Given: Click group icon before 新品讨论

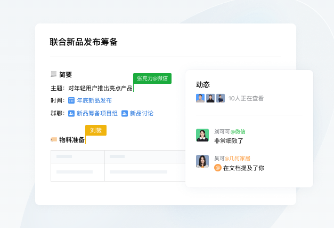Looking at the screenshot, I should click(125, 113).
